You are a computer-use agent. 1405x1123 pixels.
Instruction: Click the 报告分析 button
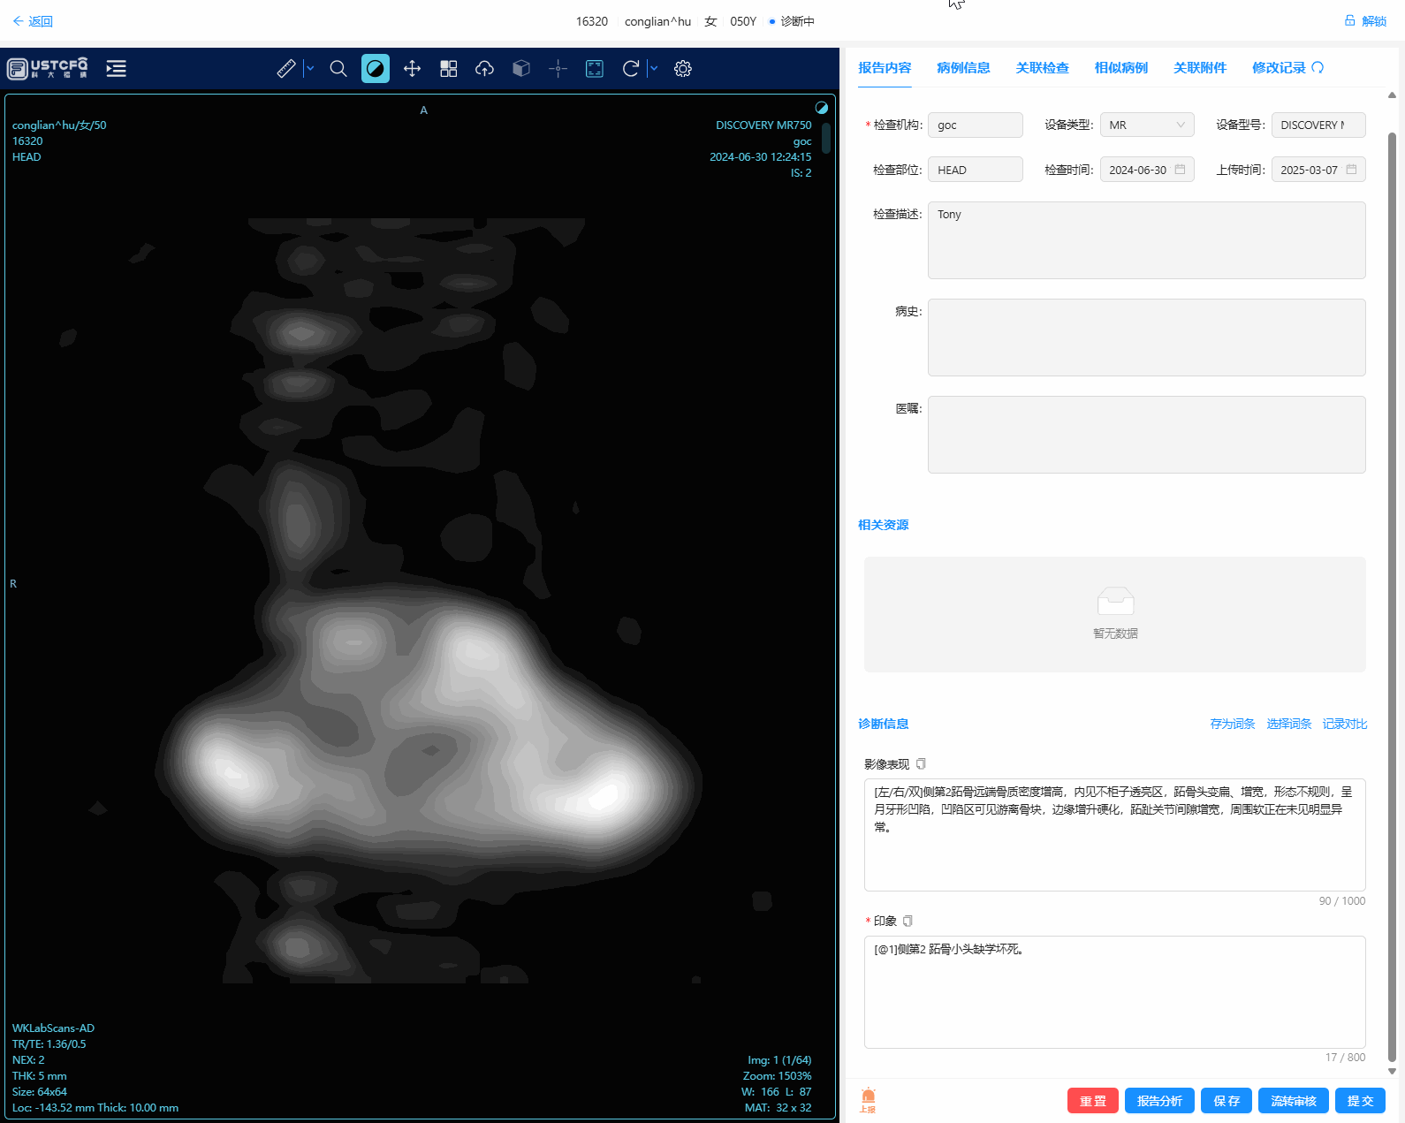(x=1159, y=1101)
